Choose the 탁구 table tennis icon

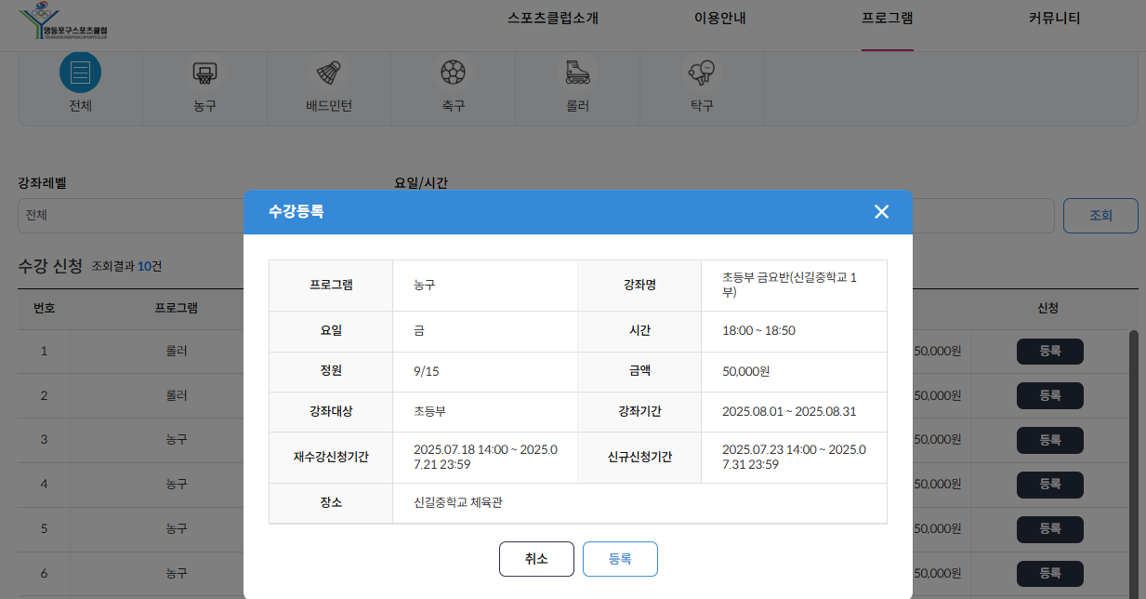pyautogui.click(x=701, y=73)
